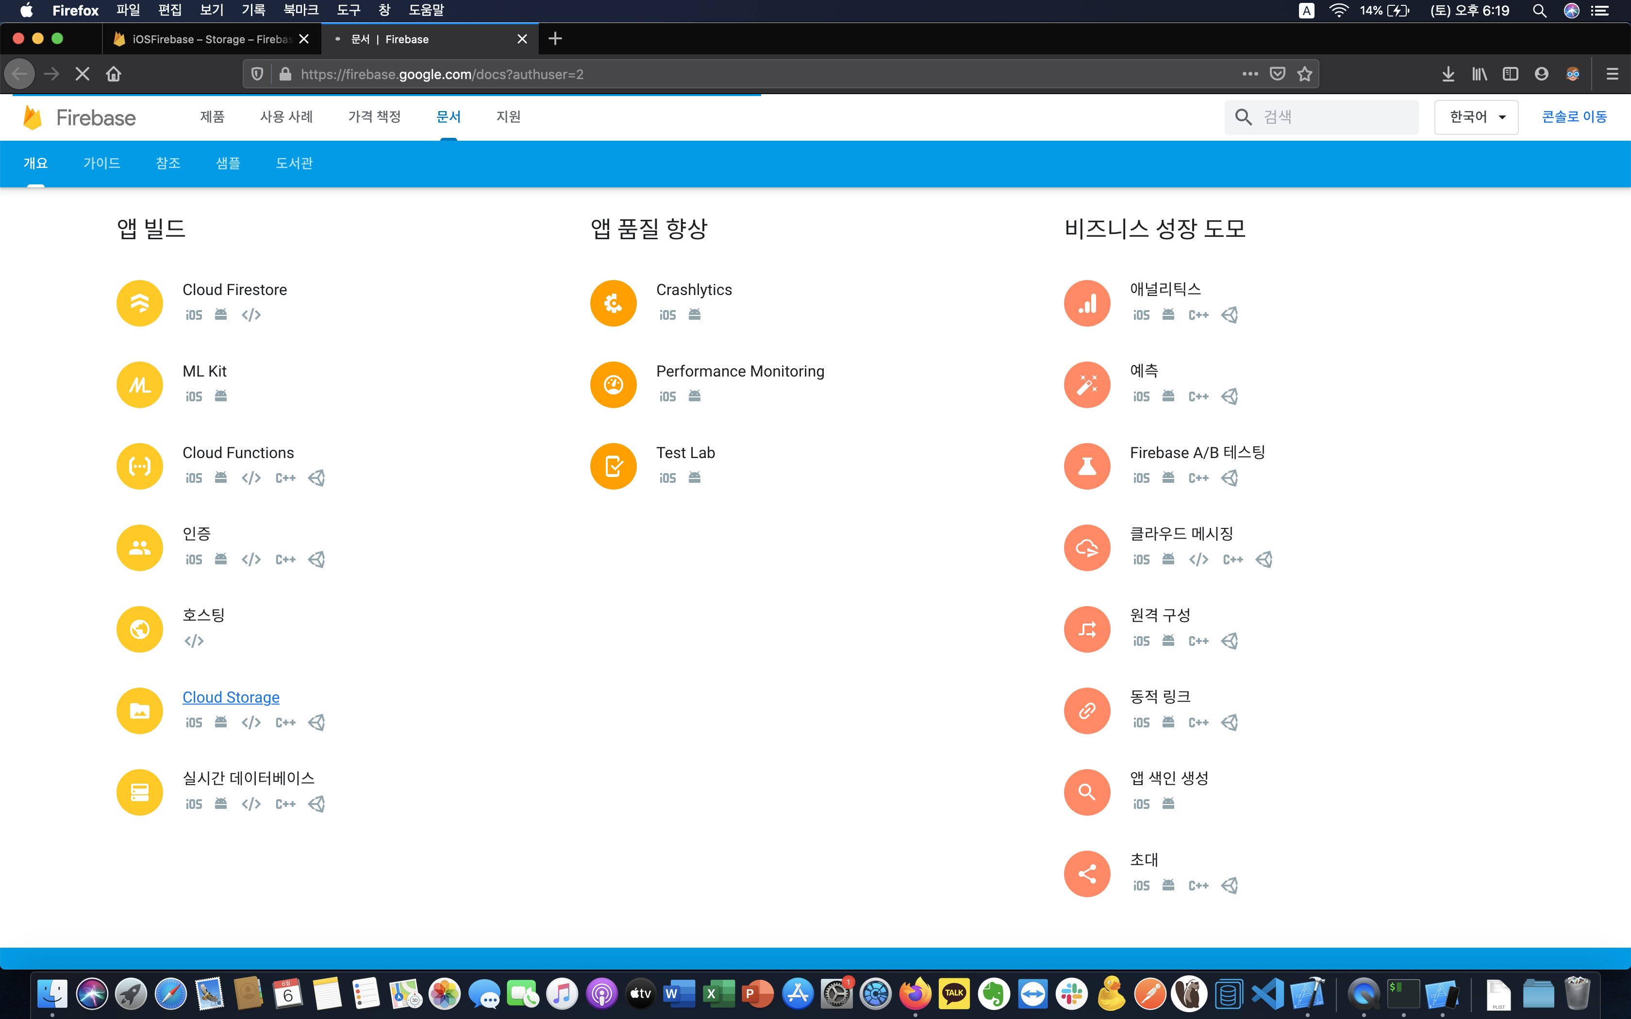Open the ML Kit round icon
Screen dimensions: 1631x1019
(x=139, y=385)
